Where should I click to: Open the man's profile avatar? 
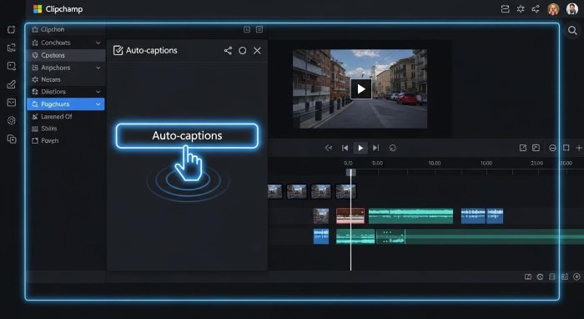click(x=572, y=9)
